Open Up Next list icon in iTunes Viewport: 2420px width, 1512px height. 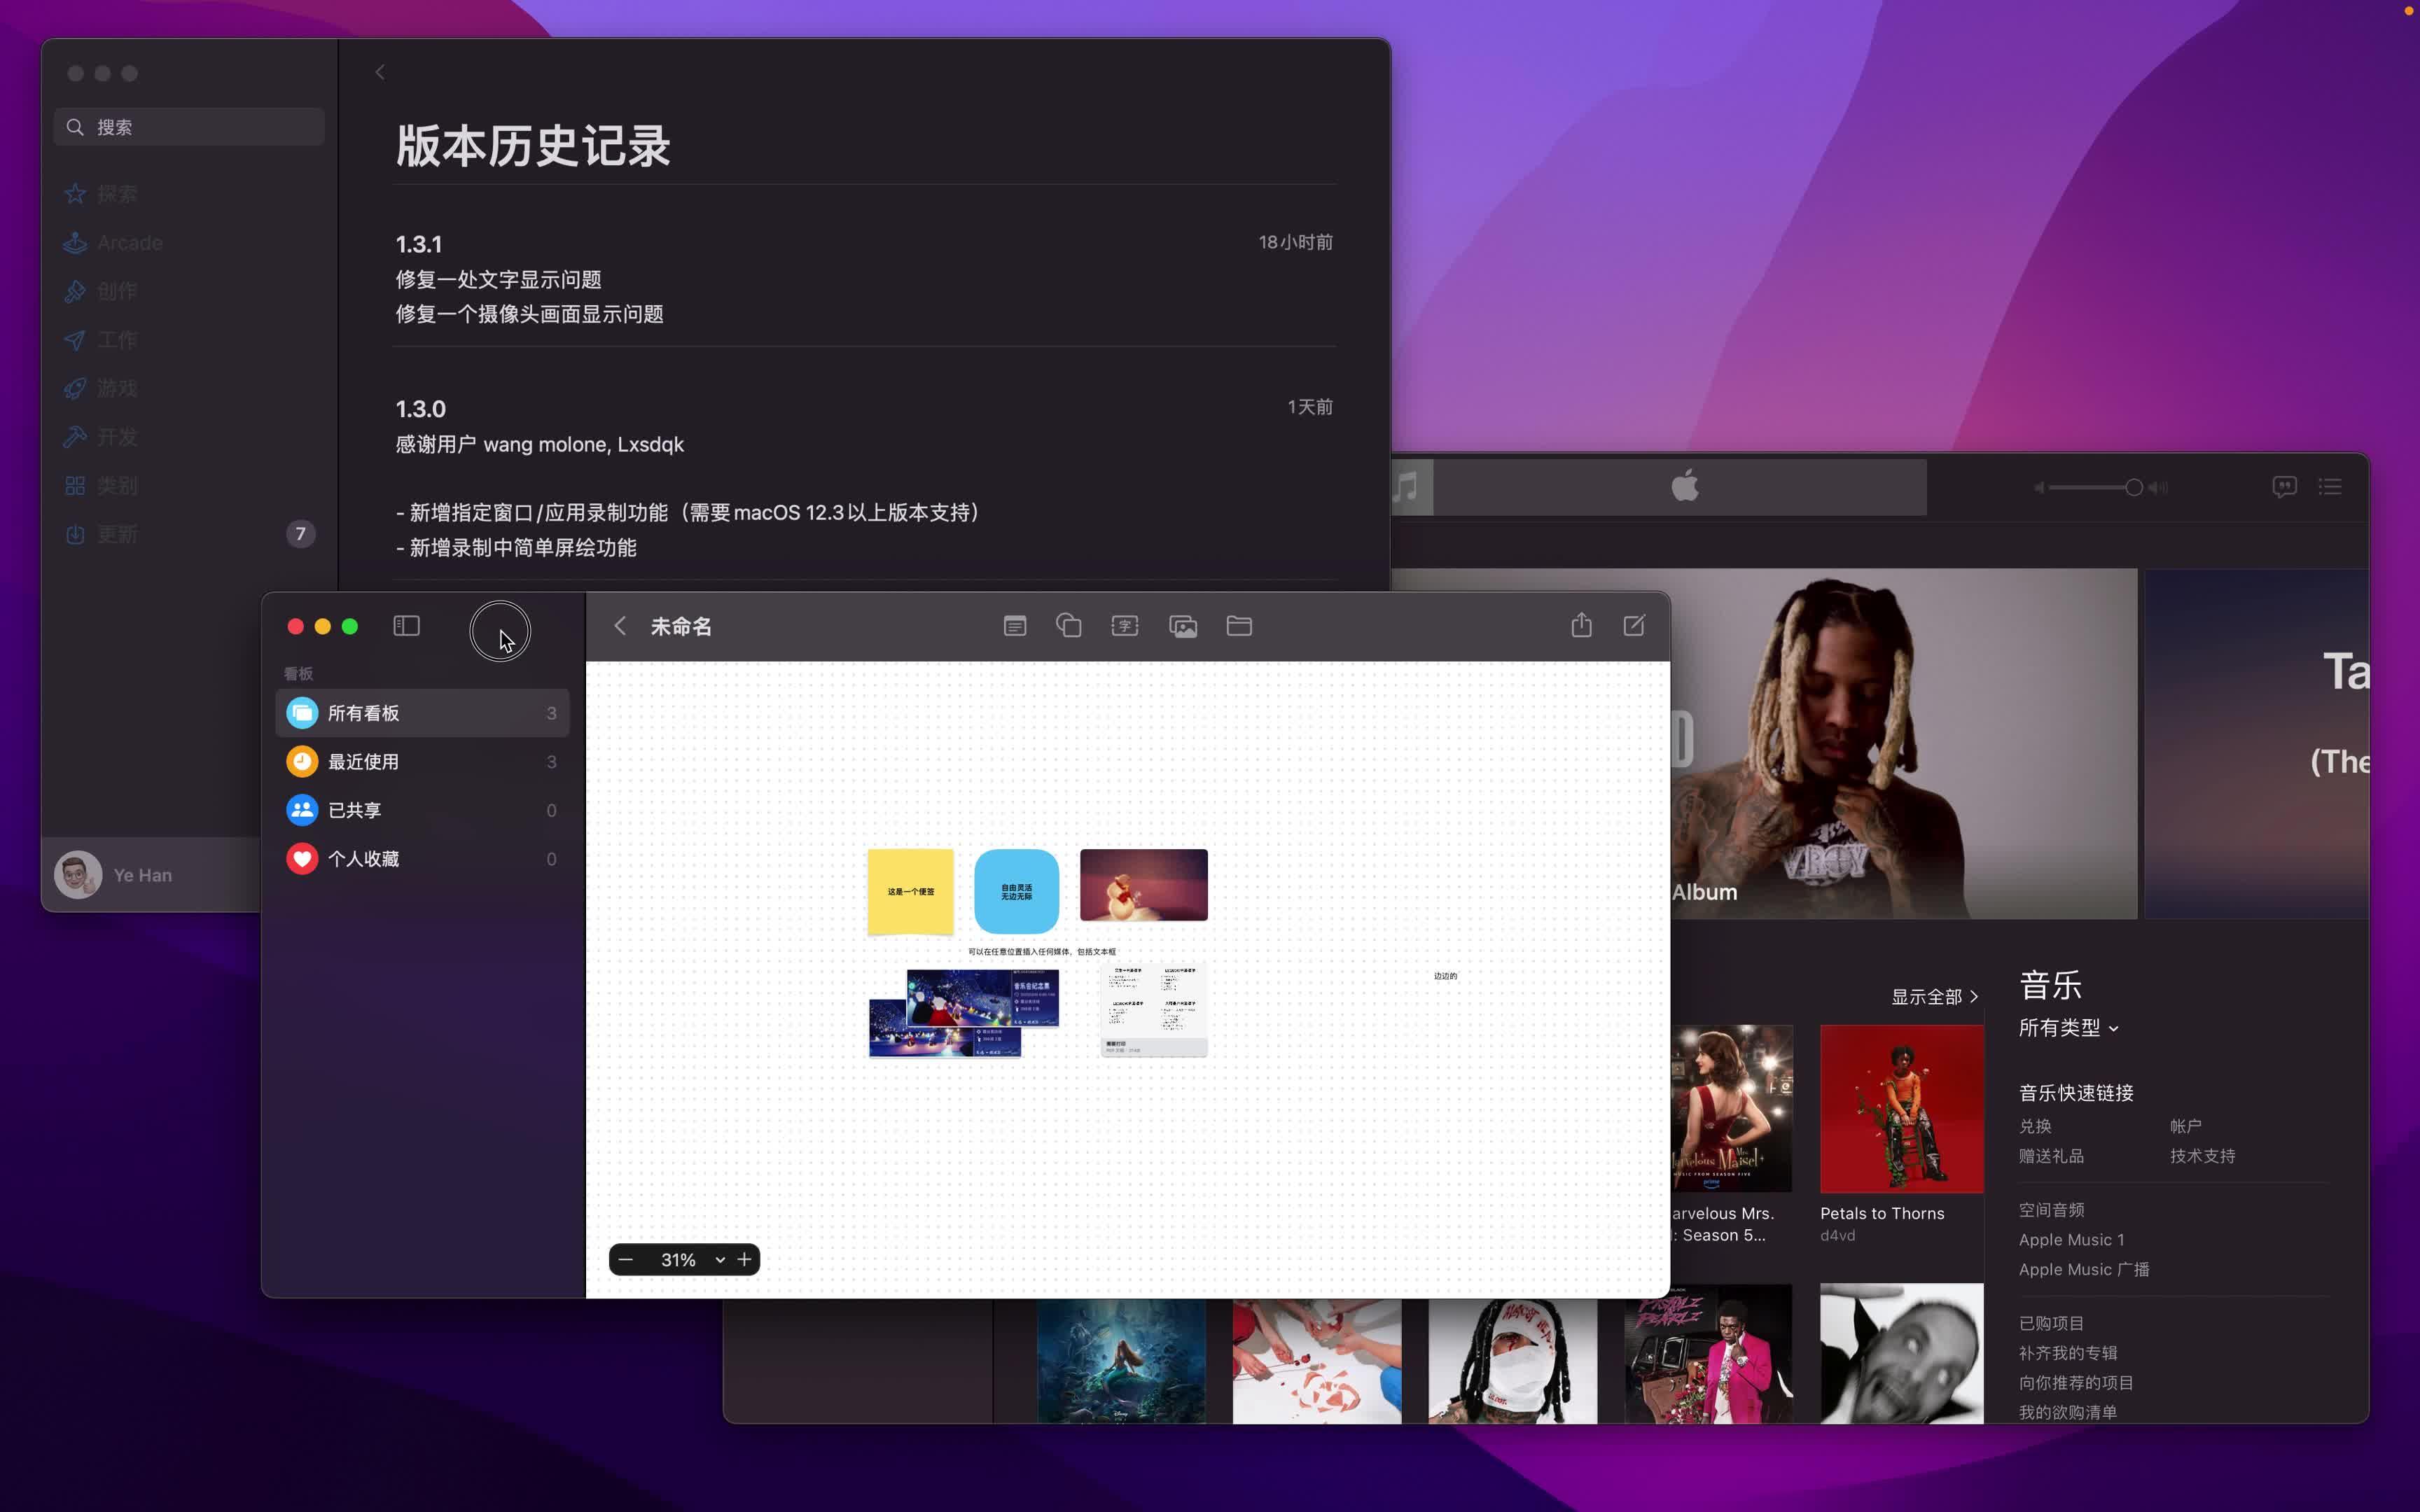2330,487
